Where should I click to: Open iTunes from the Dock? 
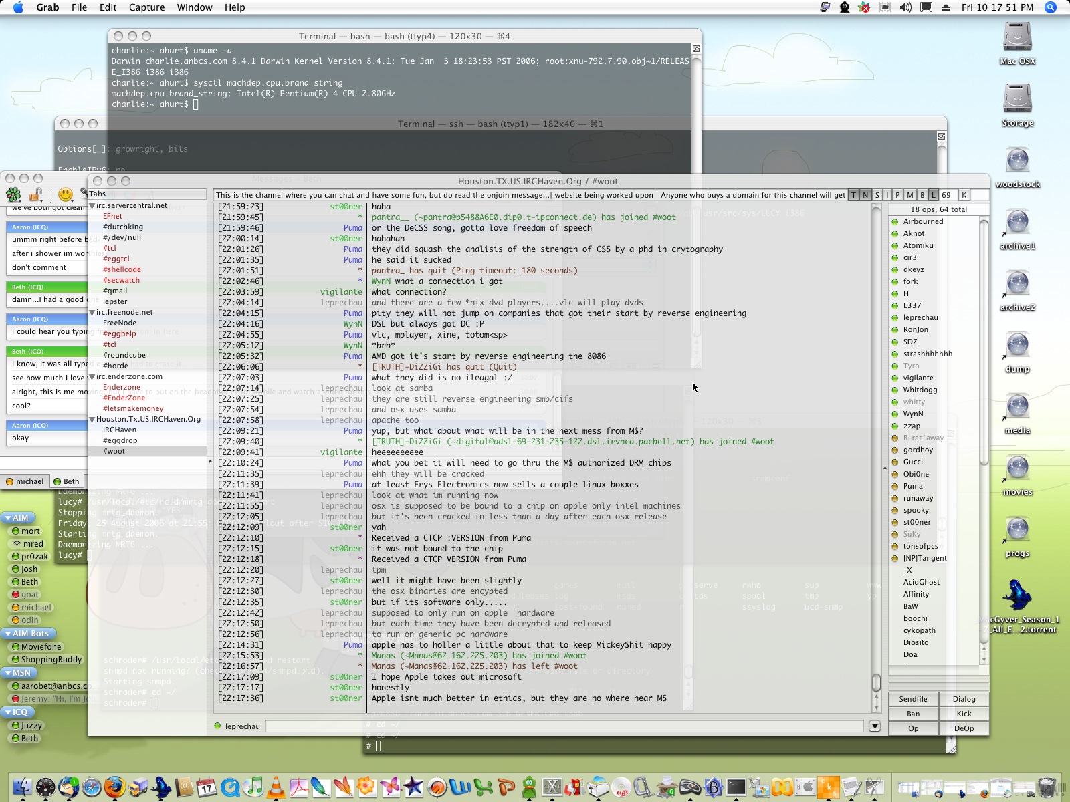pyautogui.click(x=253, y=787)
